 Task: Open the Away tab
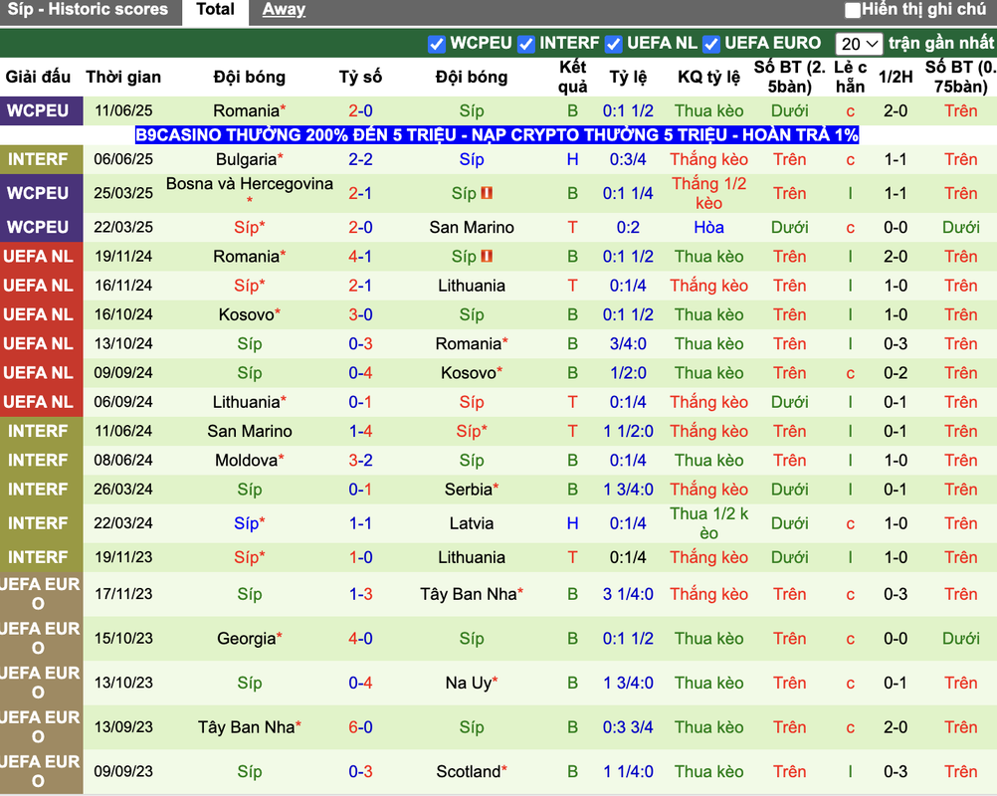(284, 10)
